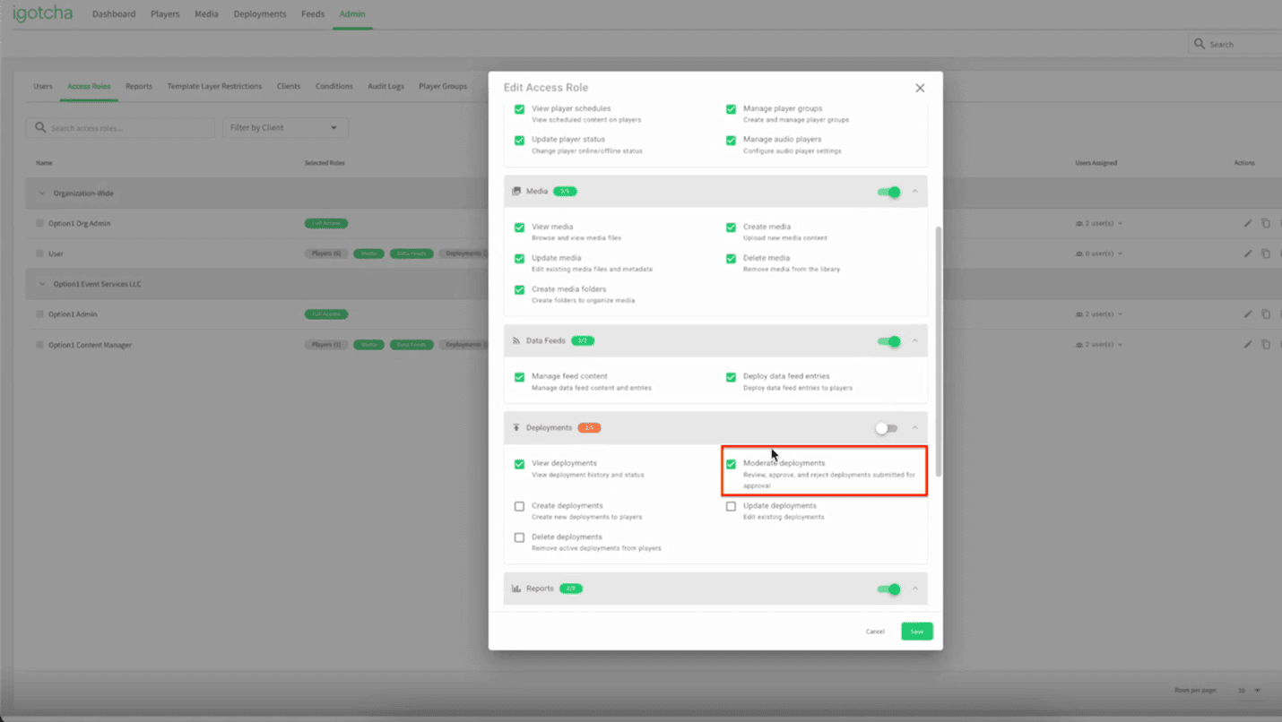Collapse the Media section chevron
This screenshot has width=1282, height=722.
(x=915, y=192)
